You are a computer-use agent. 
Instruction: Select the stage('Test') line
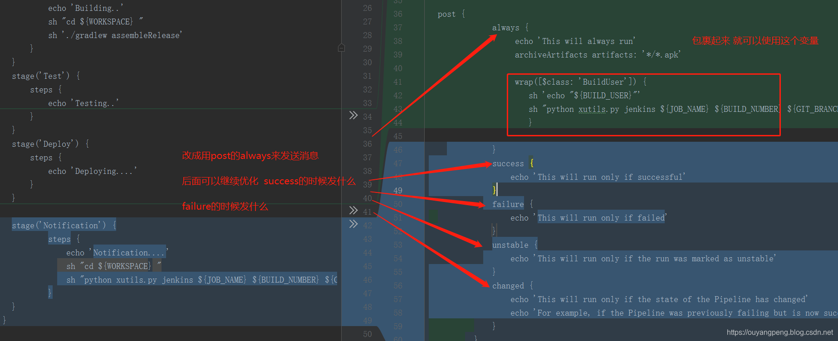tap(46, 76)
